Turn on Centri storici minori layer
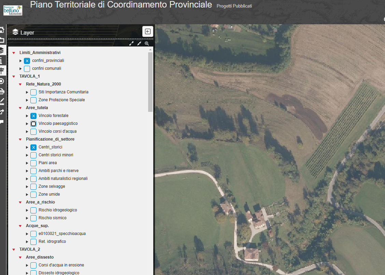This screenshot has width=385, height=275. click(33, 155)
